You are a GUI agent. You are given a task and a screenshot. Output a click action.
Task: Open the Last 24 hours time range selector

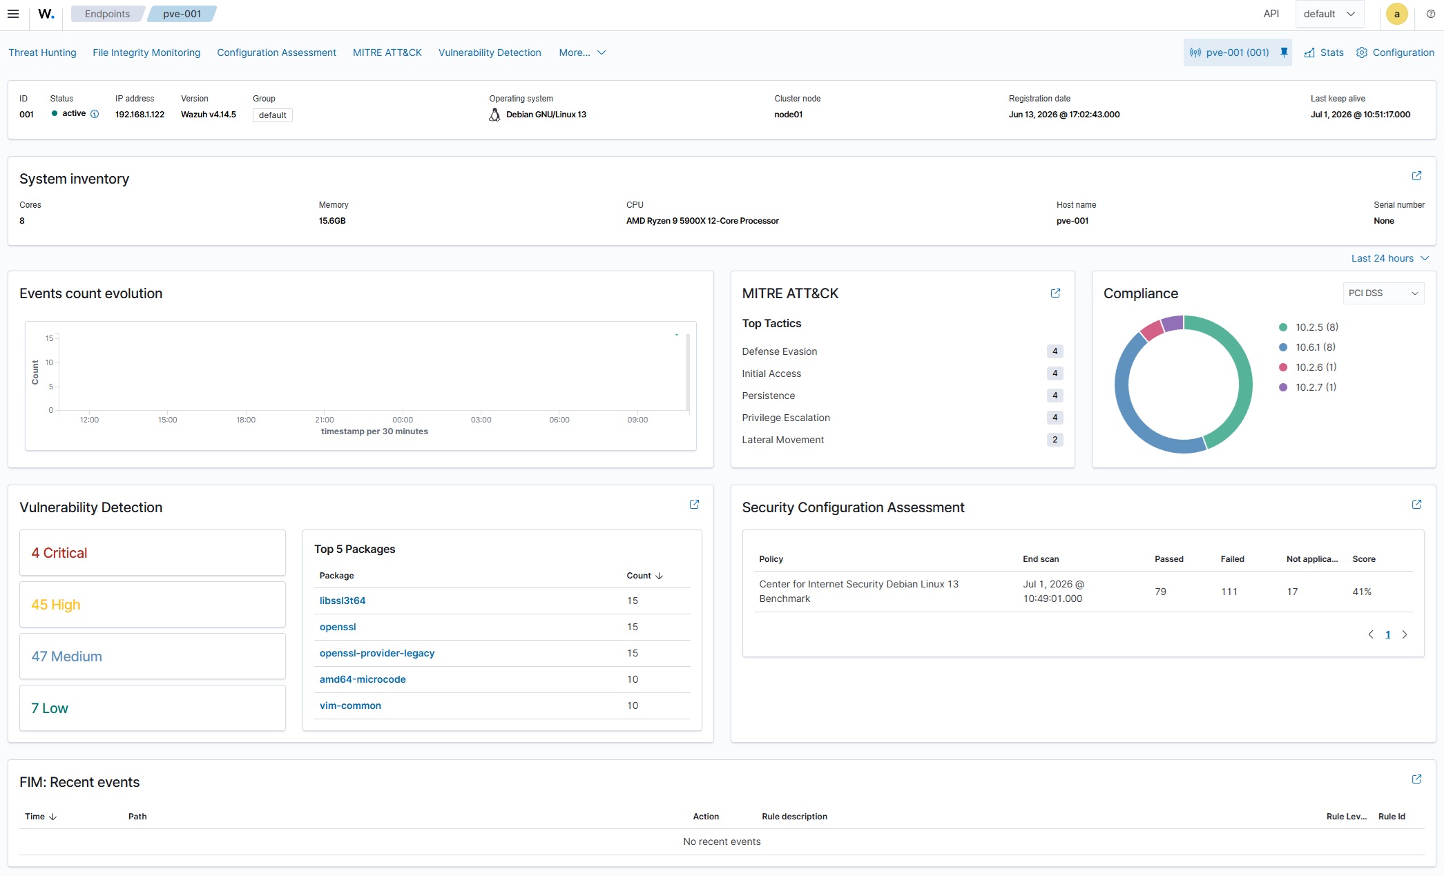[1389, 258]
